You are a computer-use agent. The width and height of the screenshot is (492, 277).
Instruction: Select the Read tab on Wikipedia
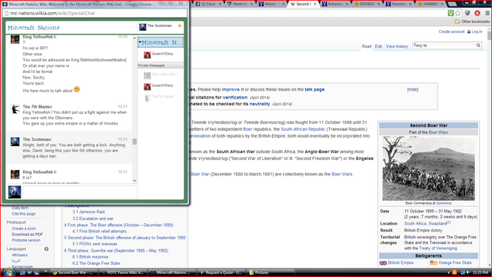click(367, 46)
